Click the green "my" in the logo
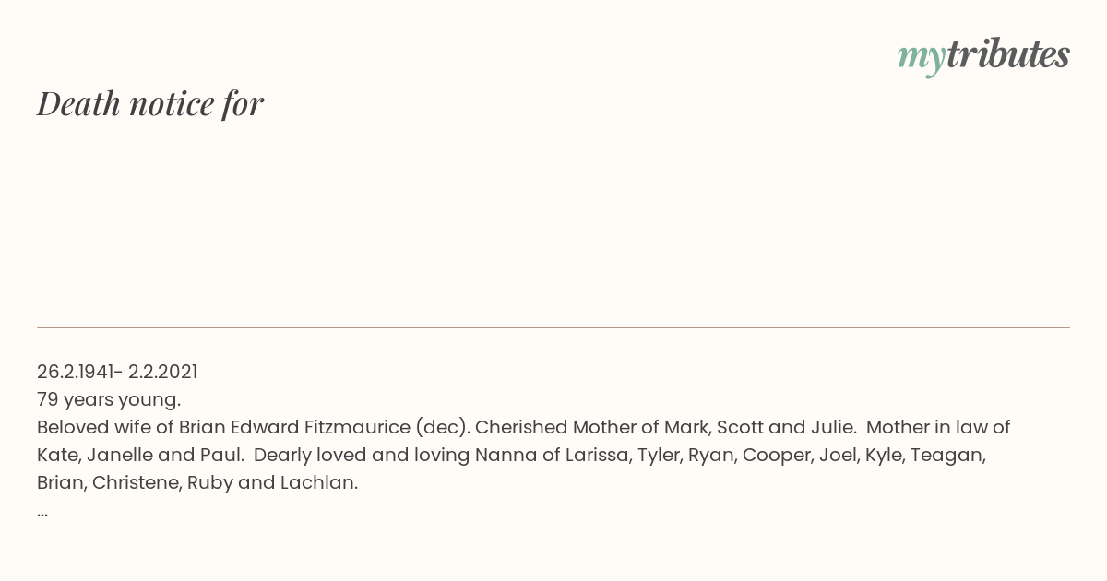 pos(921,57)
